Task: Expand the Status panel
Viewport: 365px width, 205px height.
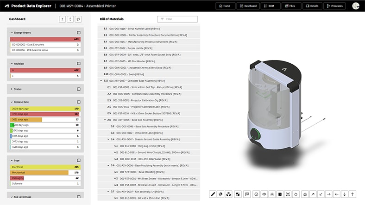Action: point(12,89)
